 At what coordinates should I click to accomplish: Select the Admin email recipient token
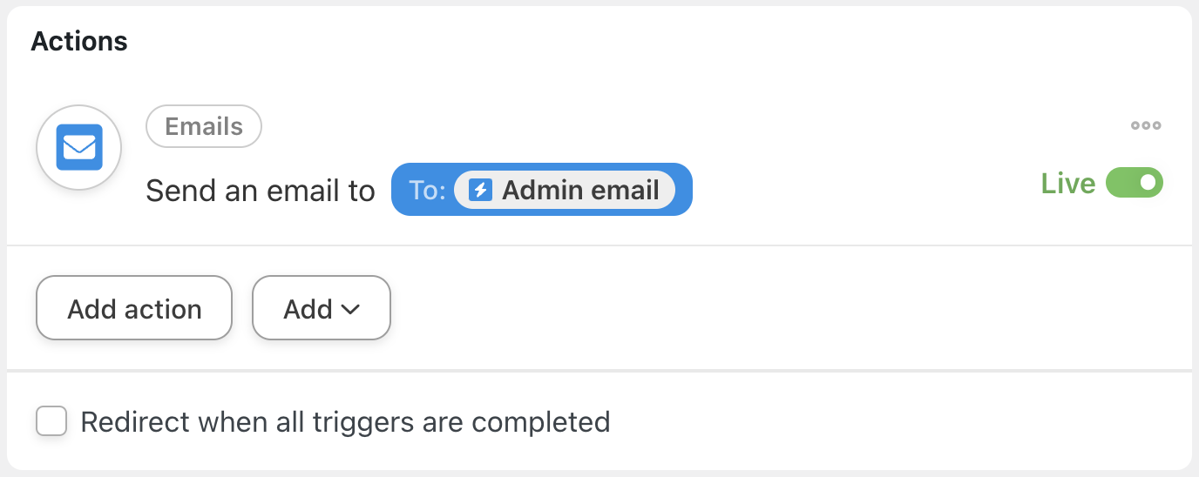pos(565,190)
